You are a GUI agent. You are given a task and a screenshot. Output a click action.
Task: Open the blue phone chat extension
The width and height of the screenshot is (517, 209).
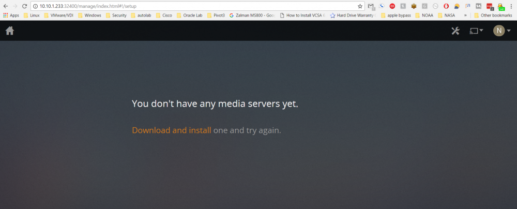(x=382, y=6)
